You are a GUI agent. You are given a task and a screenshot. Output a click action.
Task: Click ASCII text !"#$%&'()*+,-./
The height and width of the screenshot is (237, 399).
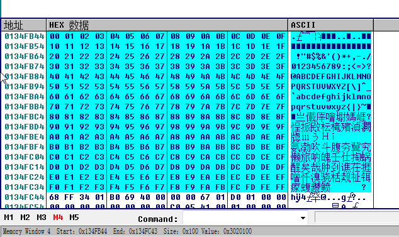pyautogui.click(x=334, y=57)
